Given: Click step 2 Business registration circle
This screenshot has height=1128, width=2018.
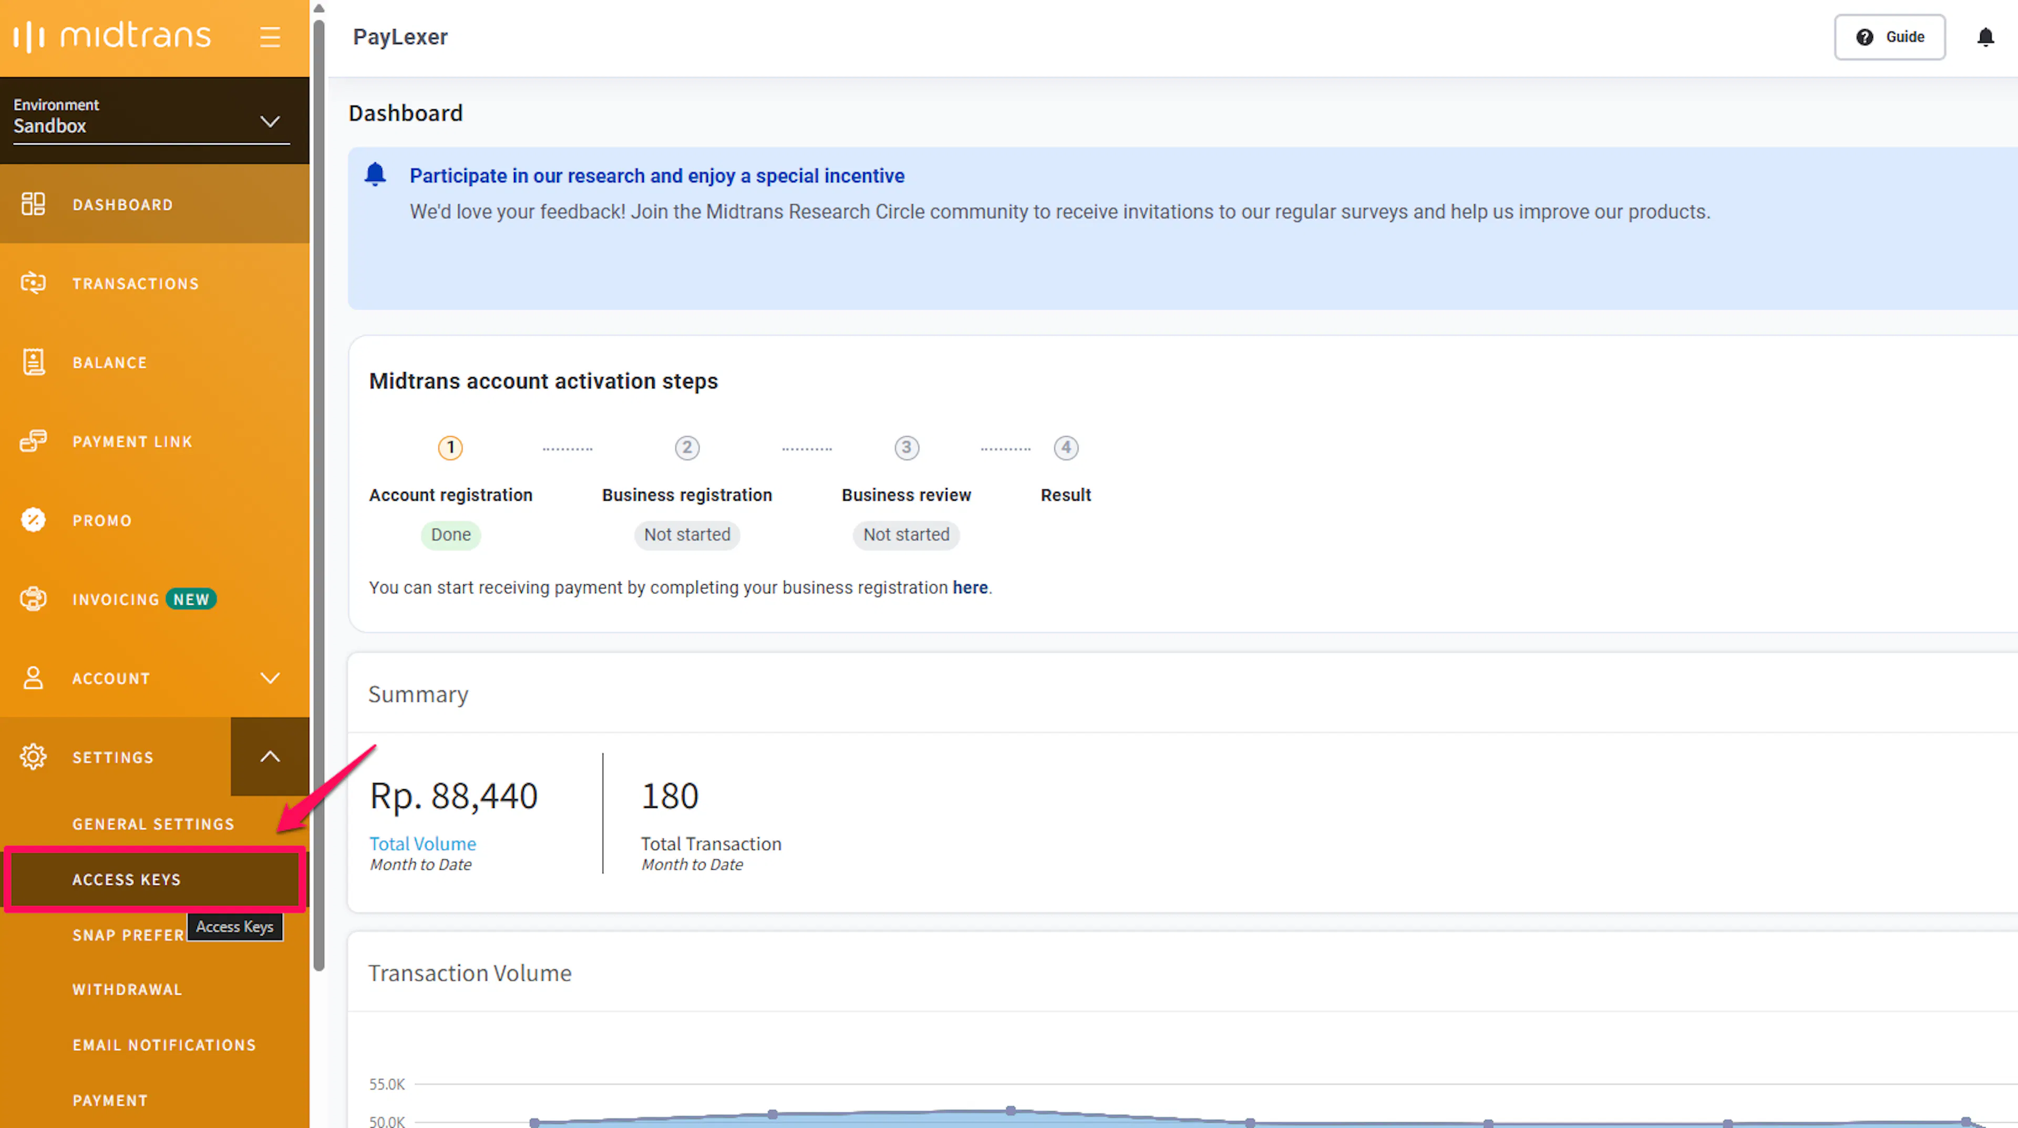Looking at the screenshot, I should pyautogui.click(x=687, y=448).
